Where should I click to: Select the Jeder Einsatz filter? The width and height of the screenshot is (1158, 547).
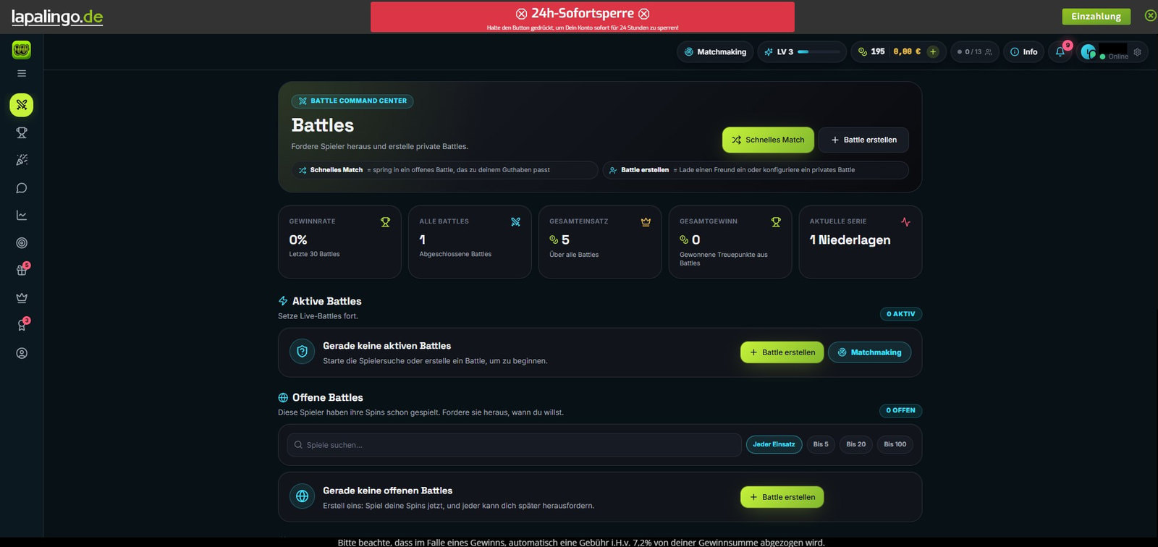774,444
